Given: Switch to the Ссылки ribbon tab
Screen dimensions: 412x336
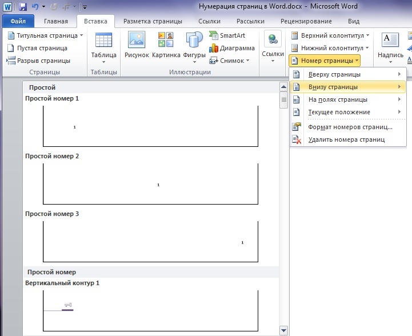Looking at the screenshot, I should 209,21.
